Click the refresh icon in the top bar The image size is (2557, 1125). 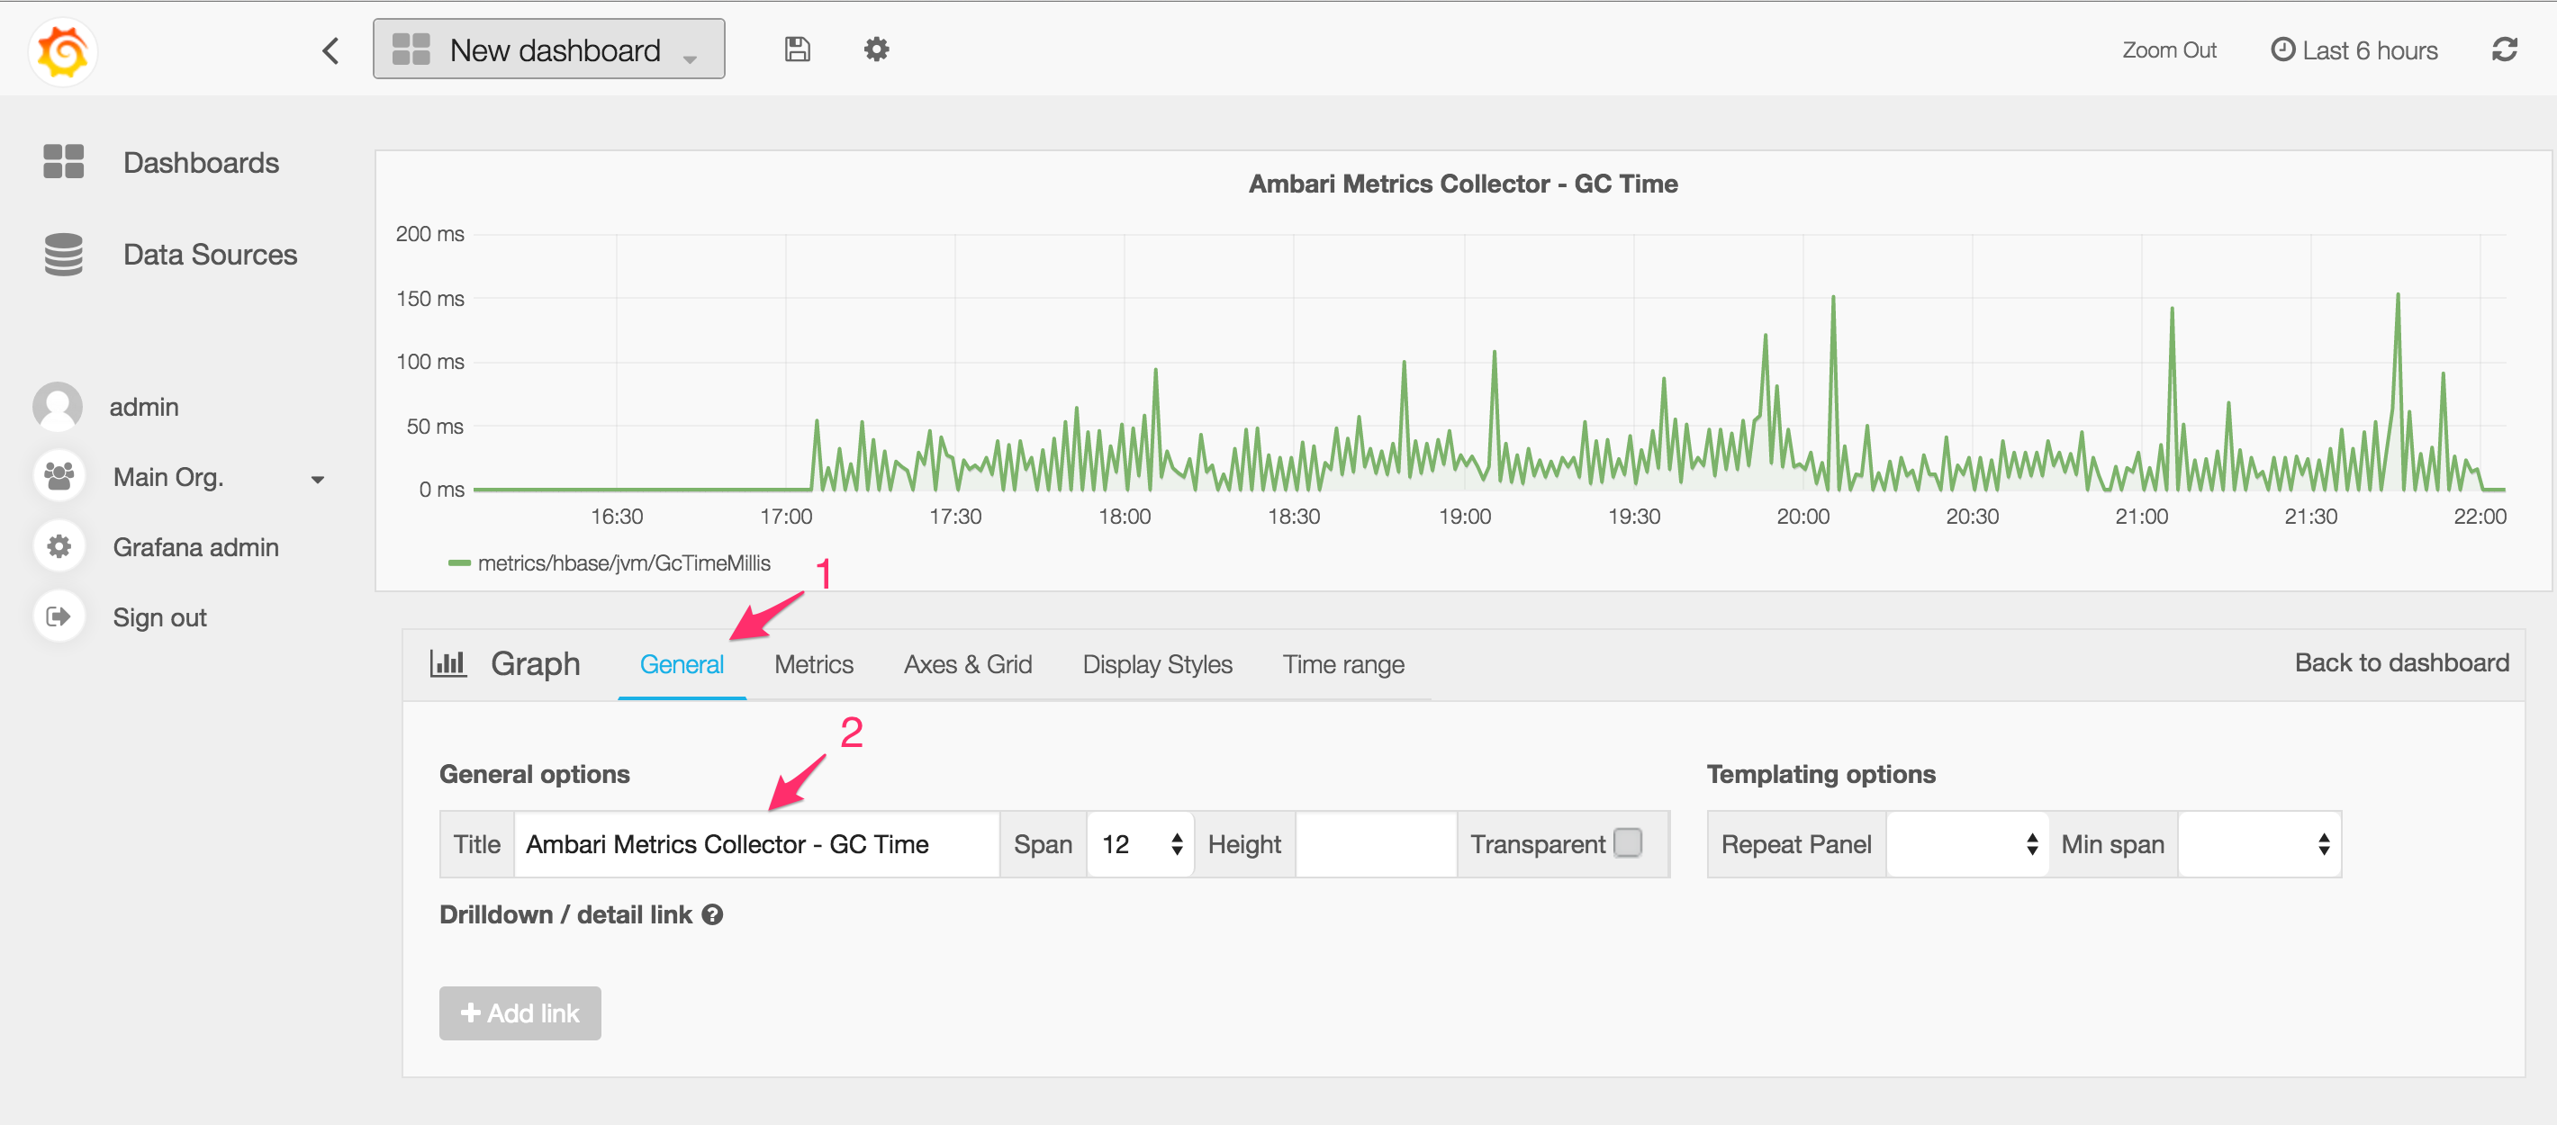click(2503, 49)
